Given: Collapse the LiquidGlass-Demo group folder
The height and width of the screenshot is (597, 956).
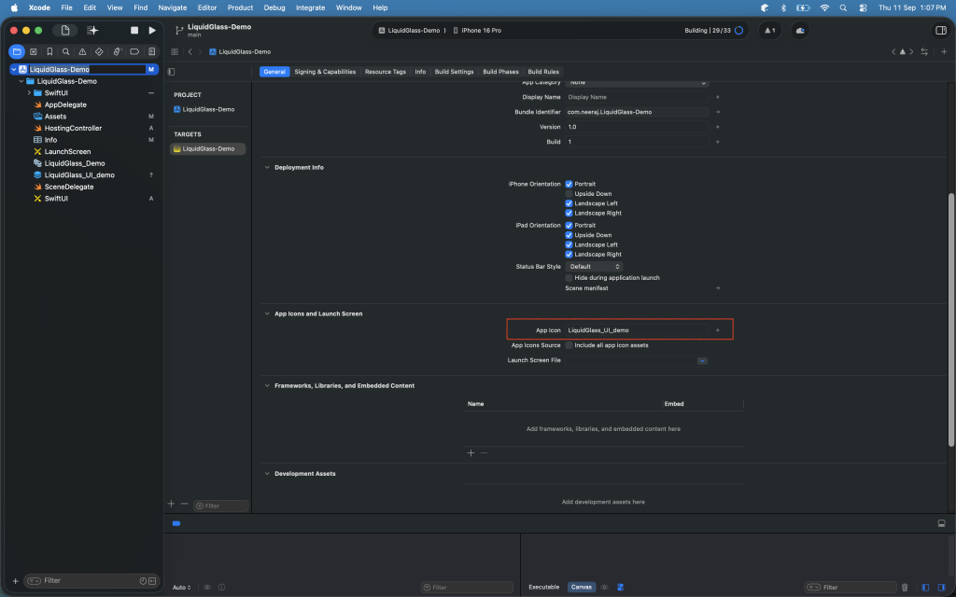Looking at the screenshot, I should [x=21, y=81].
